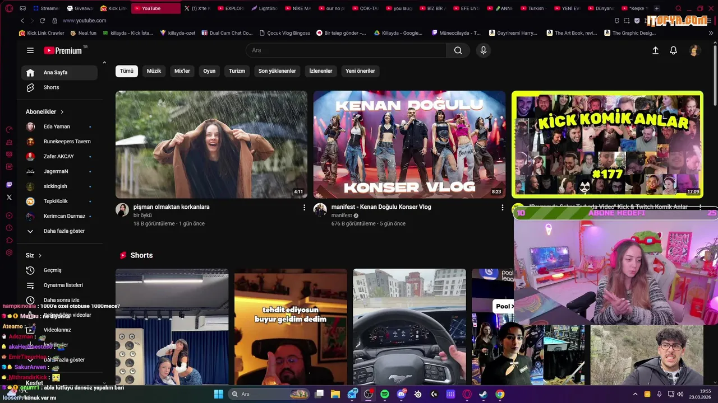
Task: Open Opera sidebar settings gear
Action: pyautogui.click(x=9, y=253)
